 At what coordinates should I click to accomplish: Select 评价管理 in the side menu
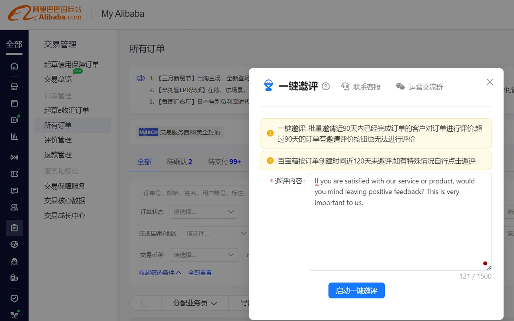coord(58,140)
